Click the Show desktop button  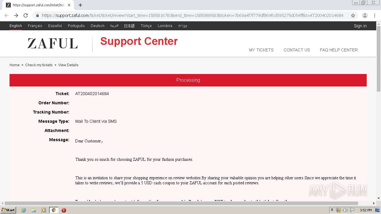tap(378, 210)
